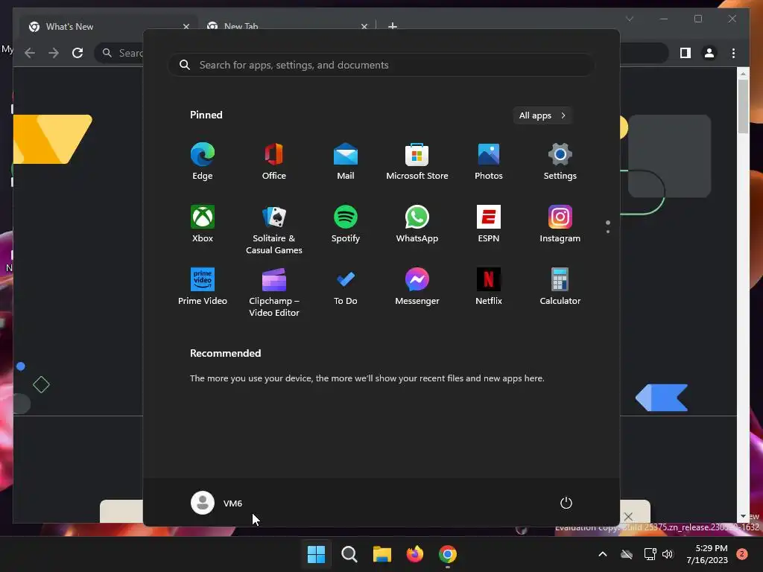This screenshot has width=763, height=572.
Task: Click the Windows Start button on taskbar
Action: (x=316, y=554)
